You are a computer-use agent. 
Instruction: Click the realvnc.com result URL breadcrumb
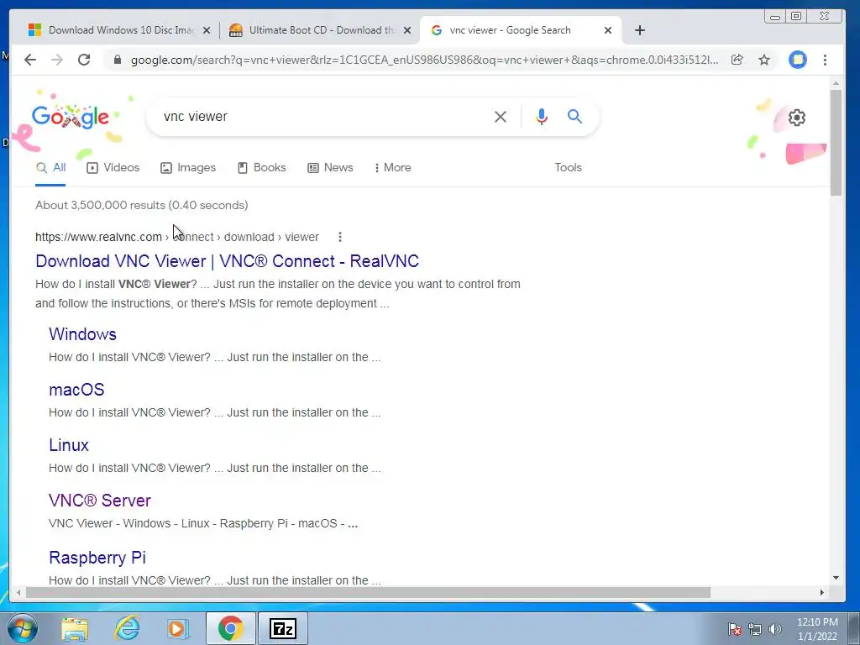pyautogui.click(x=176, y=237)
